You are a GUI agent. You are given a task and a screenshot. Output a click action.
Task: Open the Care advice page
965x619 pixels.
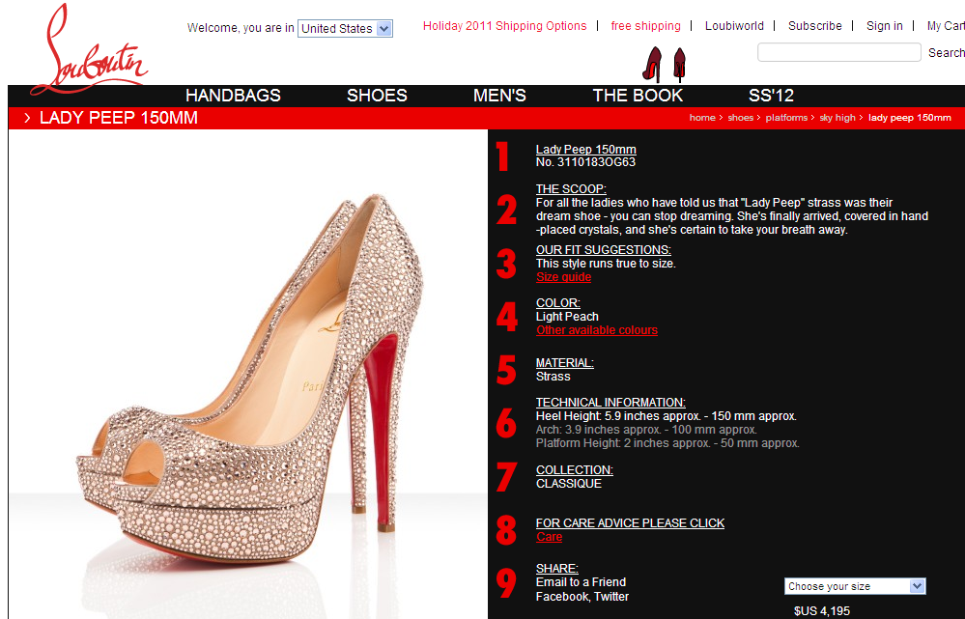[549, 536]
